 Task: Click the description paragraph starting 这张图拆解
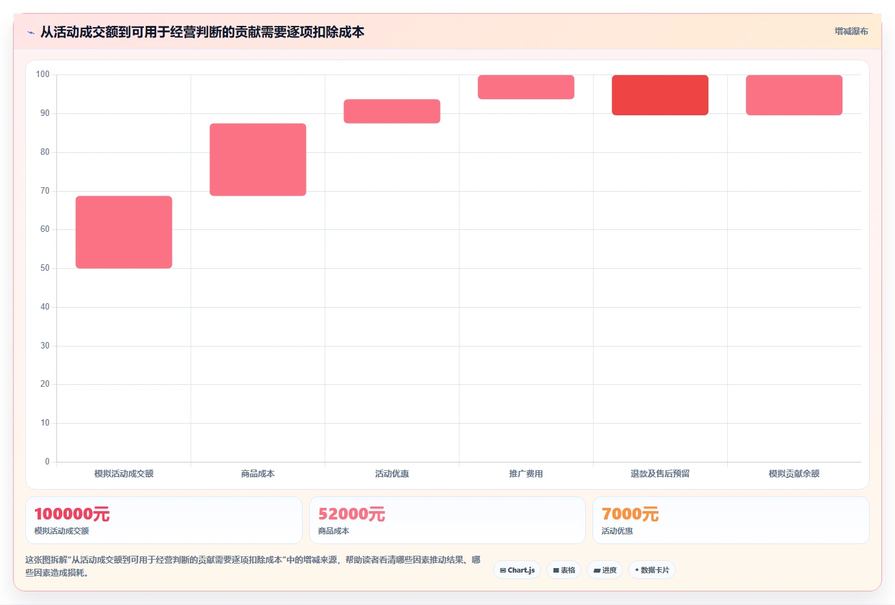[x=253, y=566]
